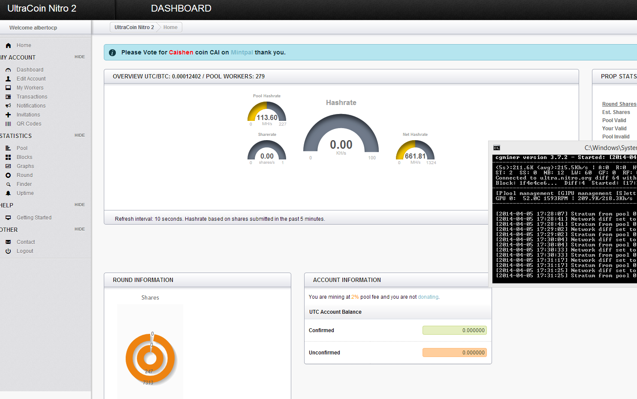Click the Edit Account person icon

point(8,79)
